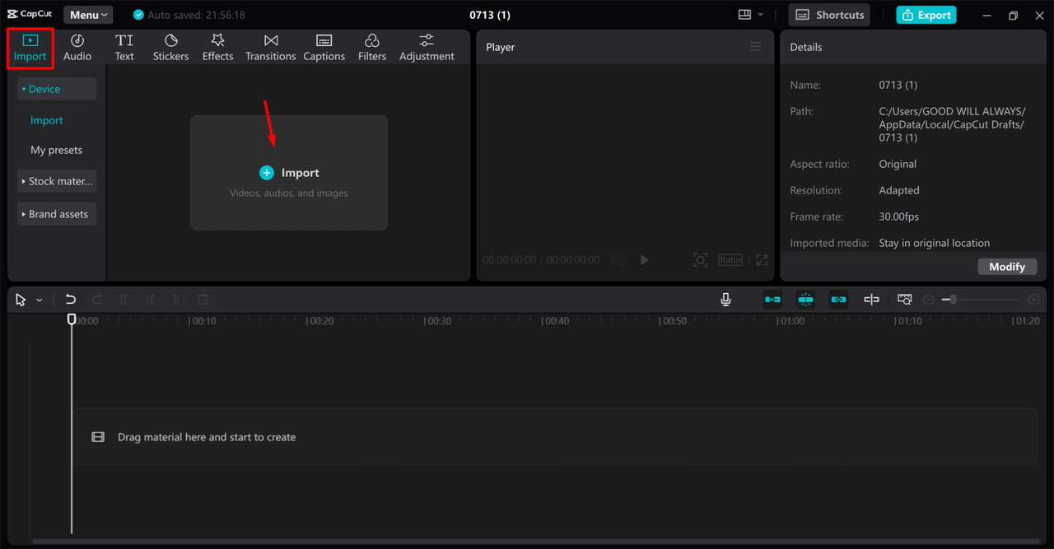Click the 01:00 mark on ruler
The image size is (1054, 549).
(790, 321)
